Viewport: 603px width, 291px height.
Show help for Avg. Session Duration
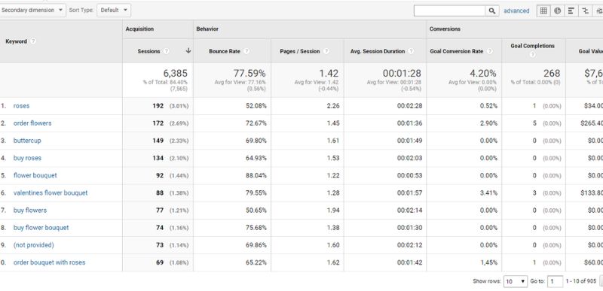click(411, 51)
